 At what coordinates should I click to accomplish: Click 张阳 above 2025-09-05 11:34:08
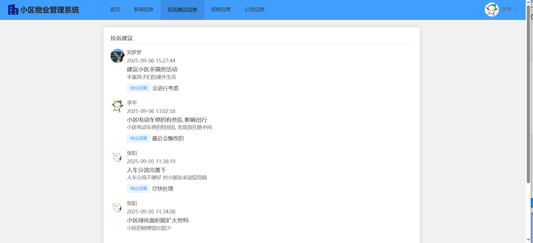(x=132, y=203)
